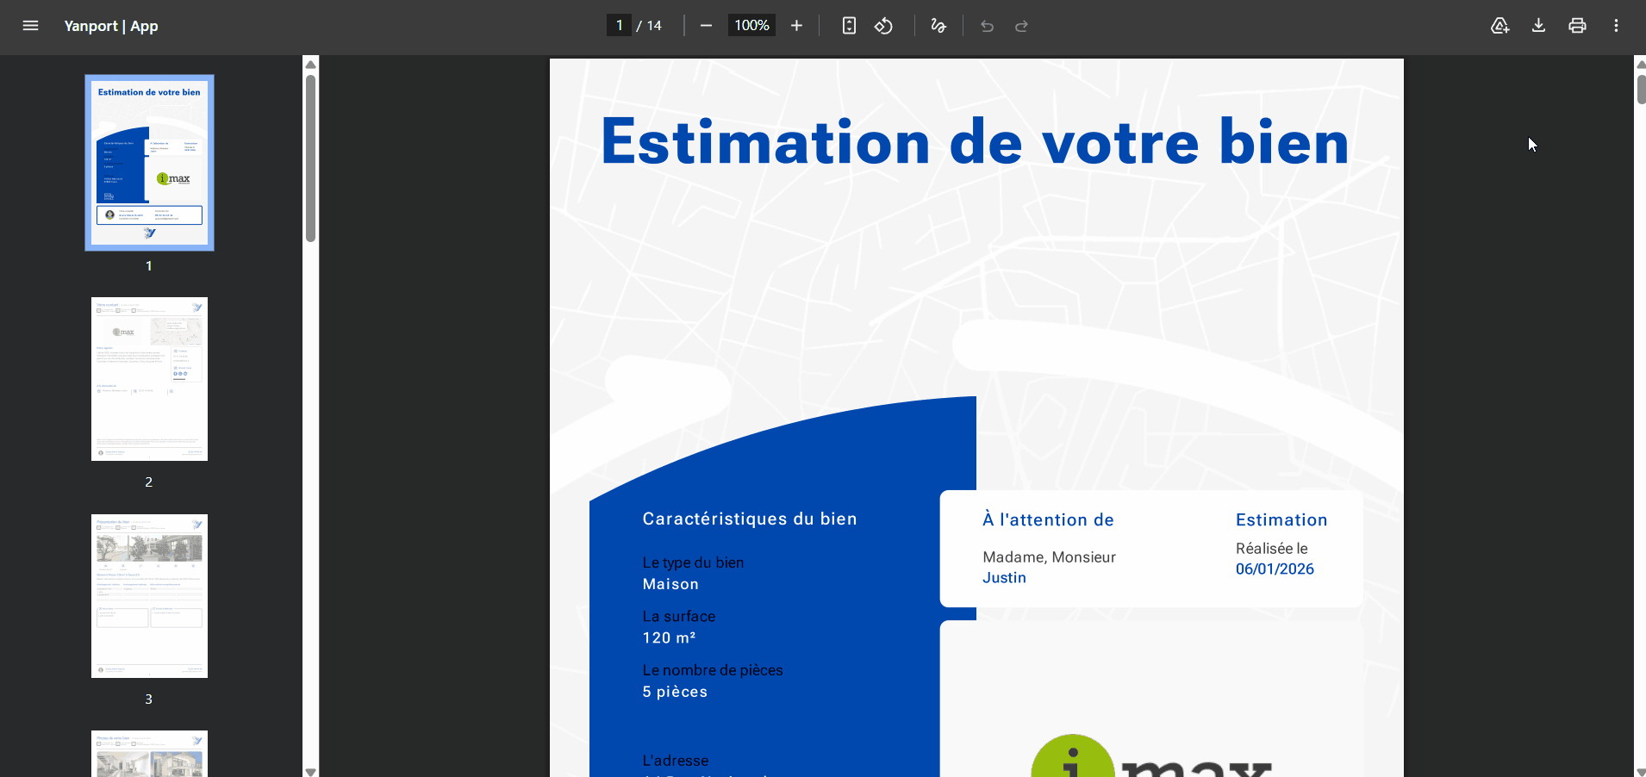
Task: Open page 2 thumbnail
Action: (x=149, y=379)
